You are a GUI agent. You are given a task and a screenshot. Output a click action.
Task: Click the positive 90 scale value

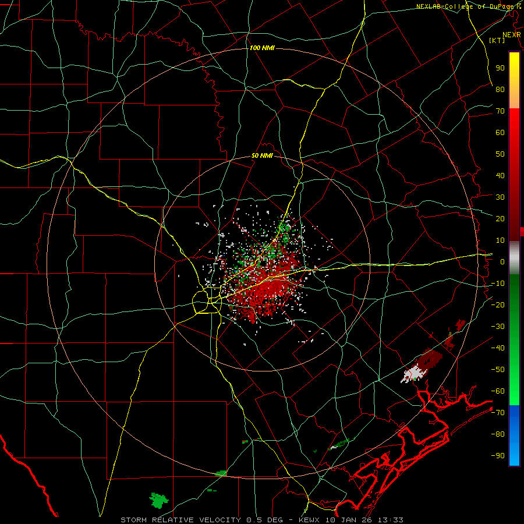coord(500,68)
